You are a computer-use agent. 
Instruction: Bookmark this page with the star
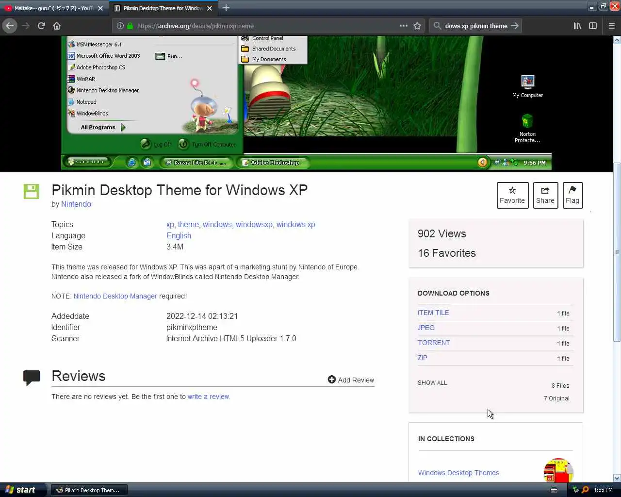(x=417, y=26)
